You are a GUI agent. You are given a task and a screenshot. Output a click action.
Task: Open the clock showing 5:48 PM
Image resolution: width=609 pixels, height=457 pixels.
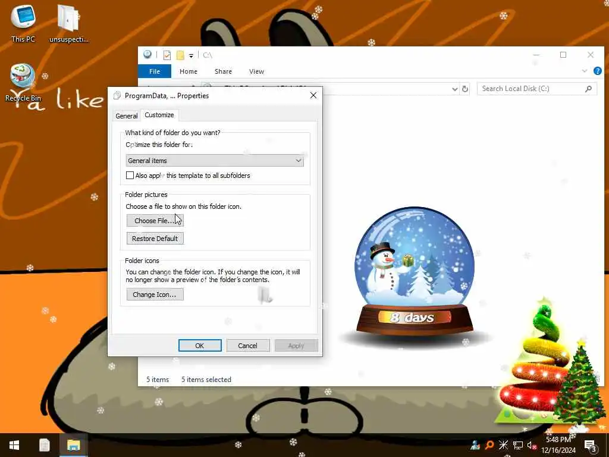pos(558,445)
